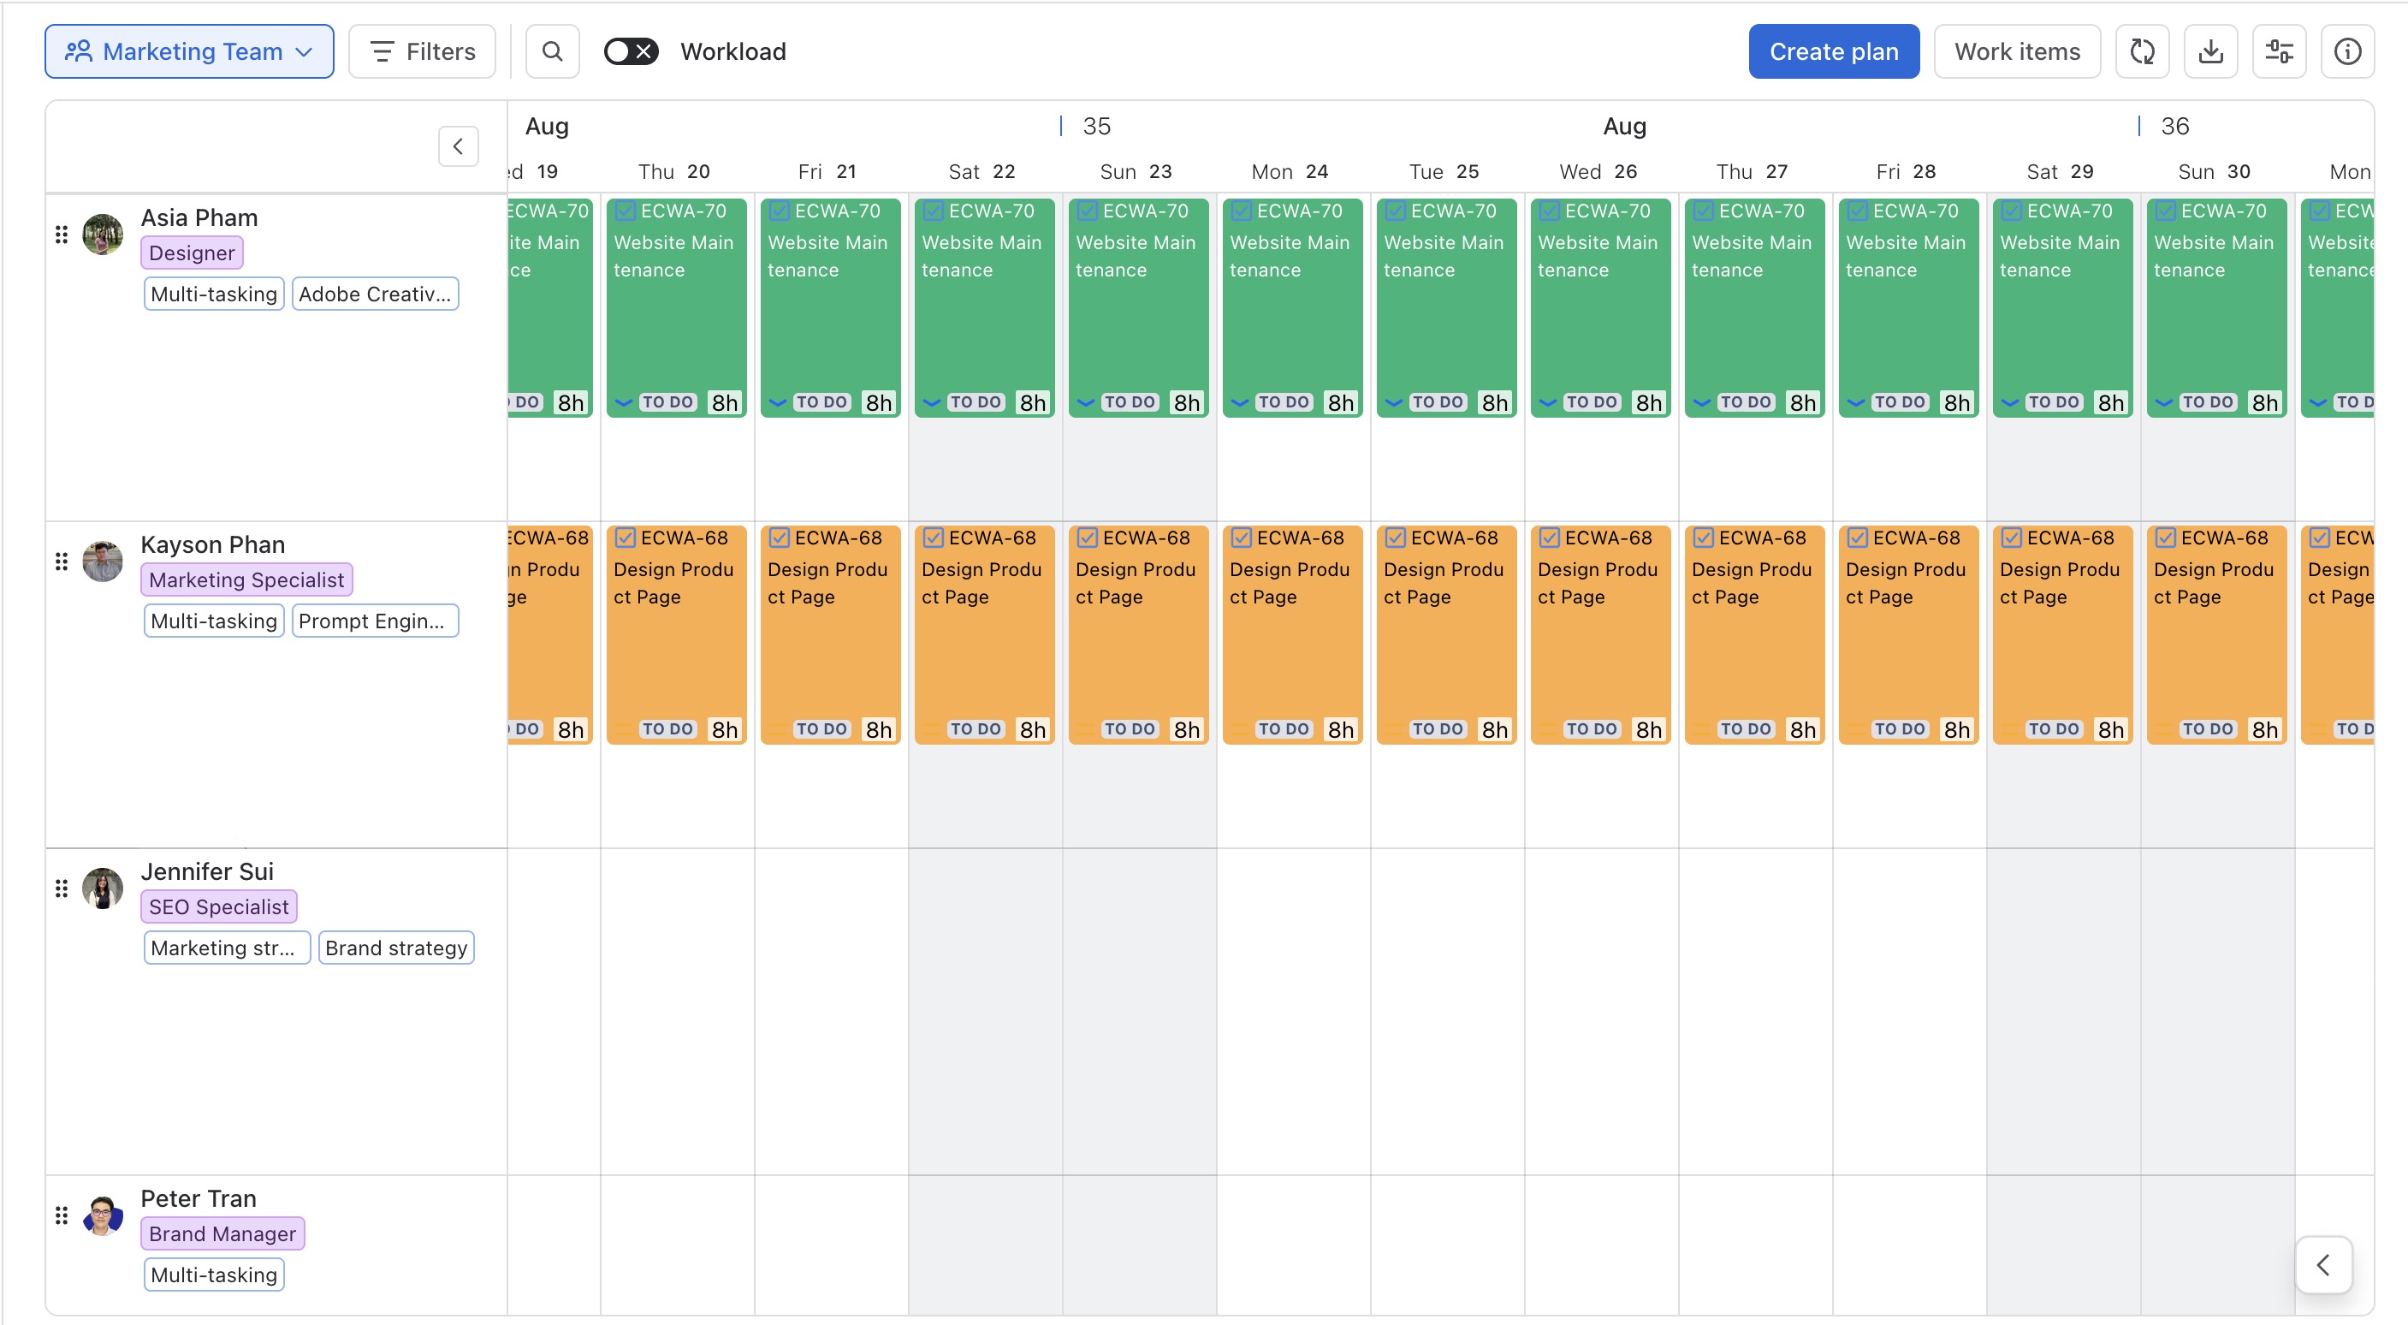Click Jennifer Sui's Brand strategy skill tag
This screenshot has height=1325, width=2408.
click(x=396, y=948)
